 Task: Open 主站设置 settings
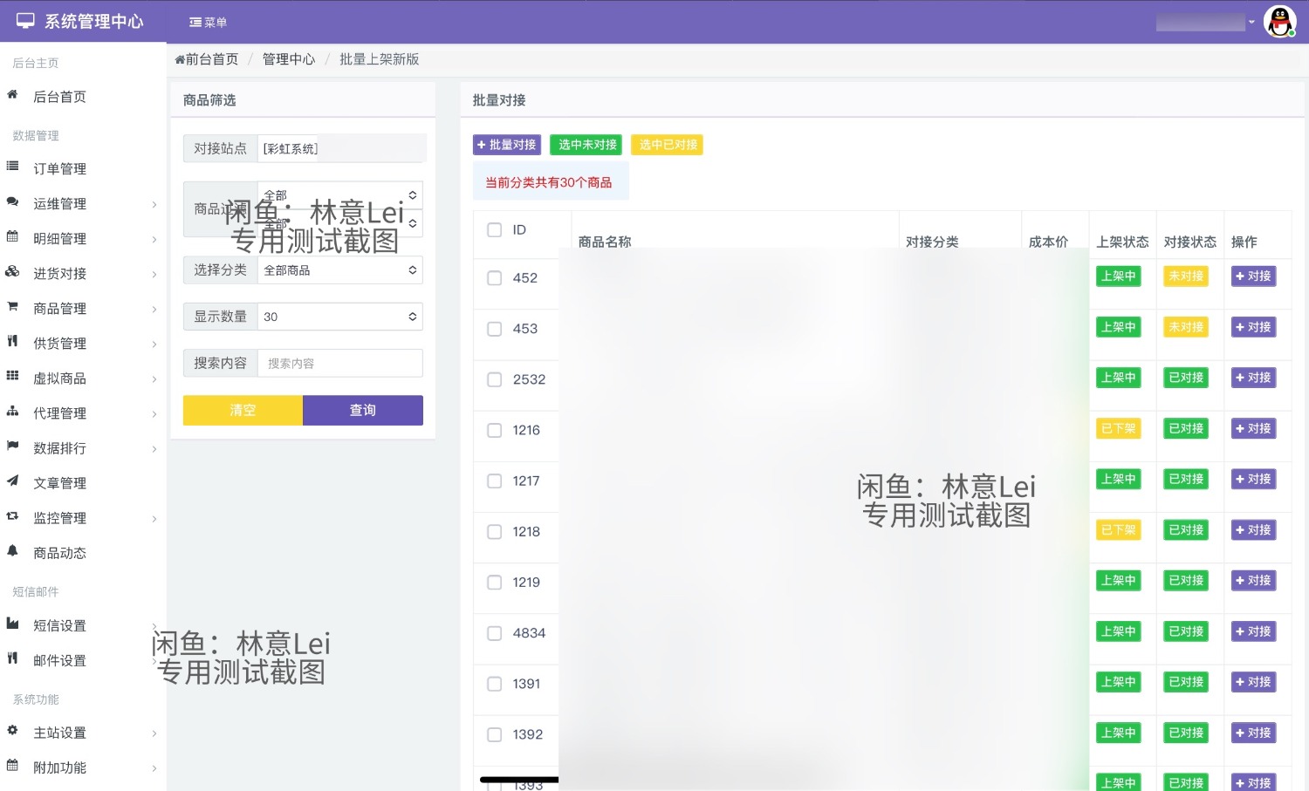pyautogui.click(x=59, y=733)
